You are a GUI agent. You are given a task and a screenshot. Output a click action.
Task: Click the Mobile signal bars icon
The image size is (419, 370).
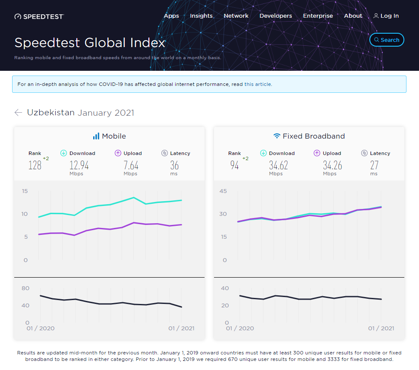click(96, 136)
